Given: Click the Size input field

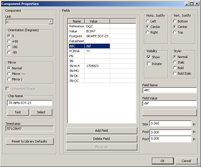Looking at the screenshot, I should 170,123.
